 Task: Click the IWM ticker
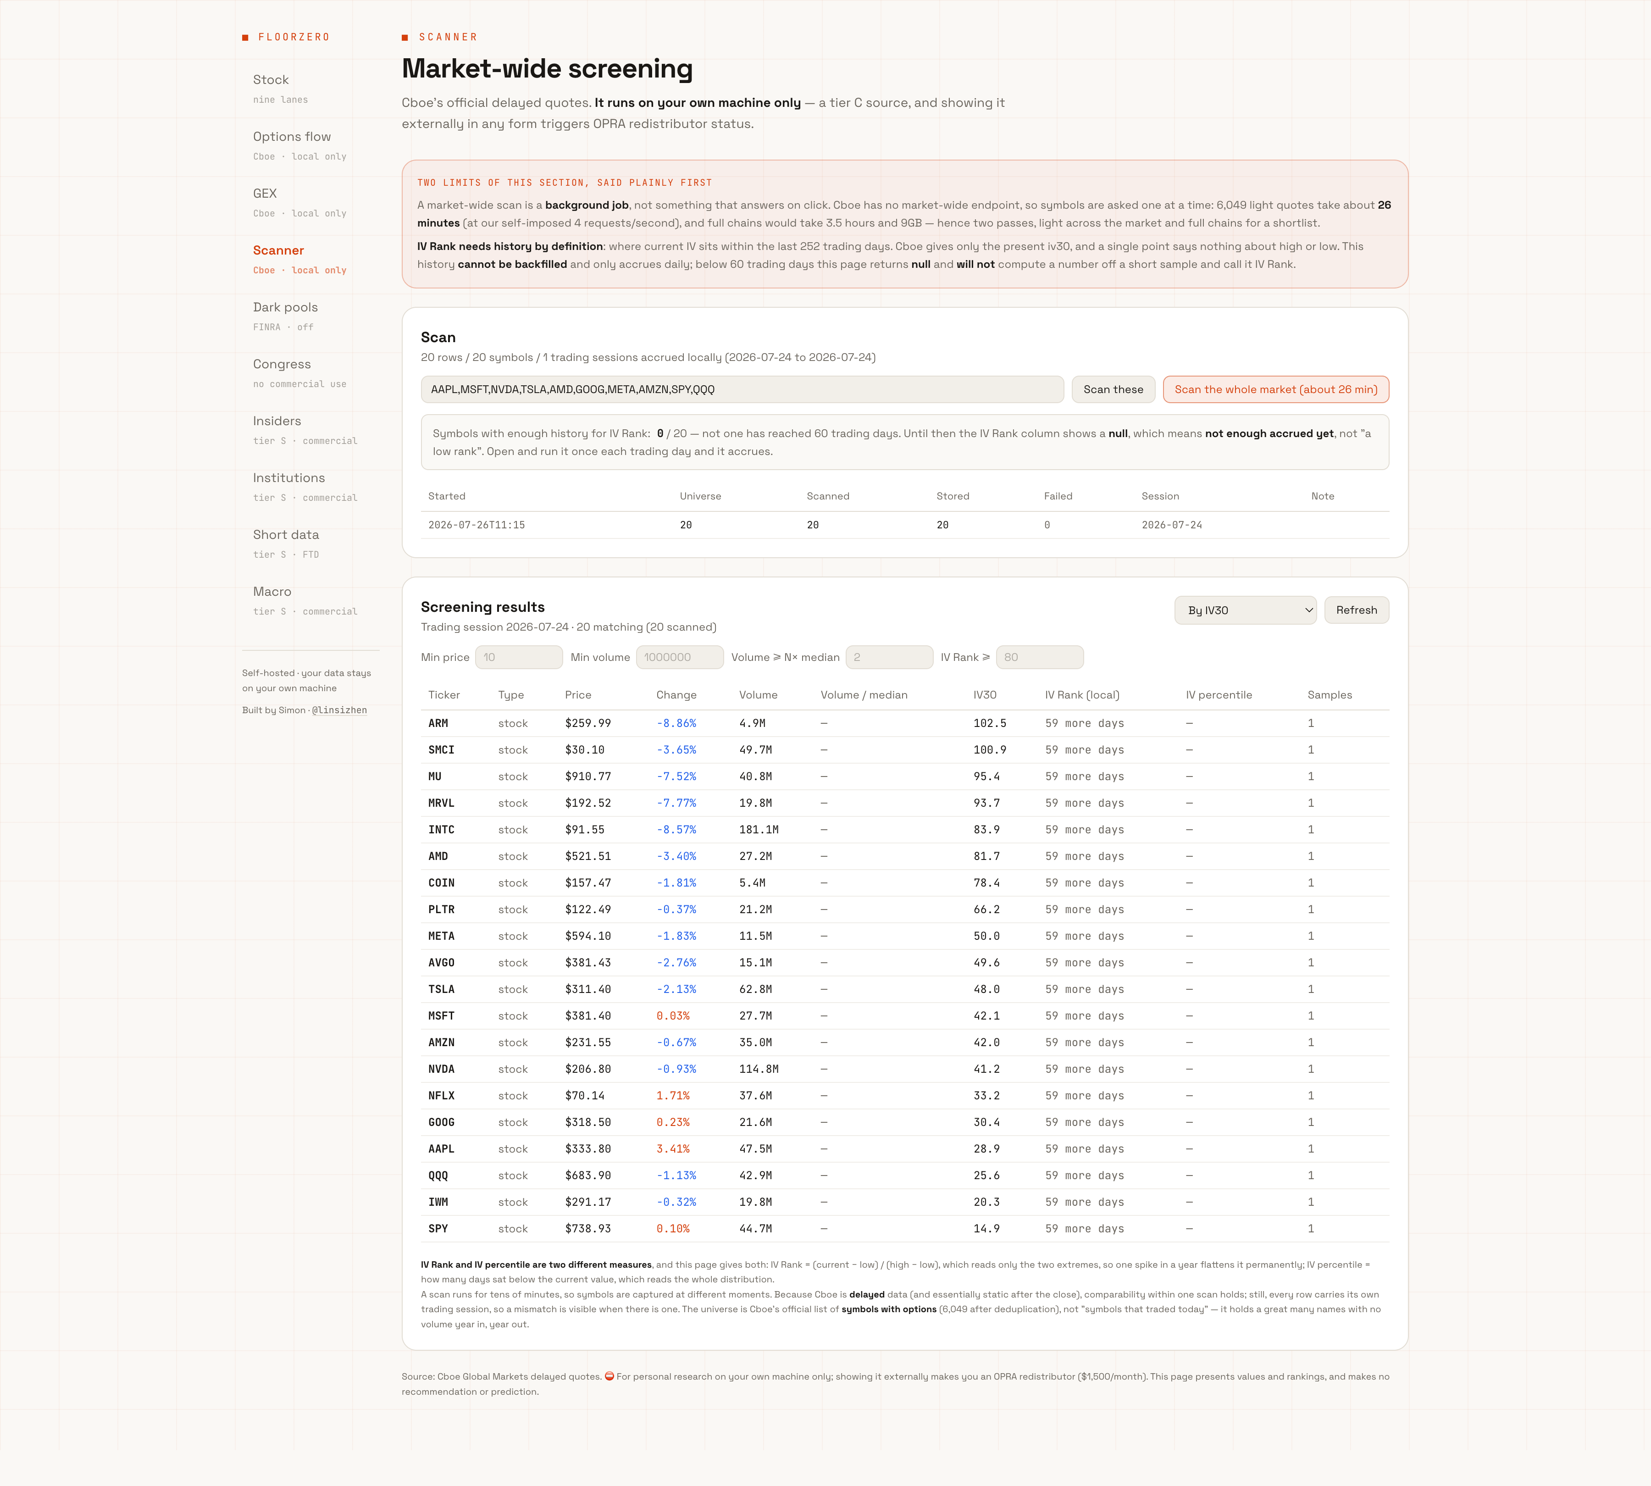(x=438, y=1203)
